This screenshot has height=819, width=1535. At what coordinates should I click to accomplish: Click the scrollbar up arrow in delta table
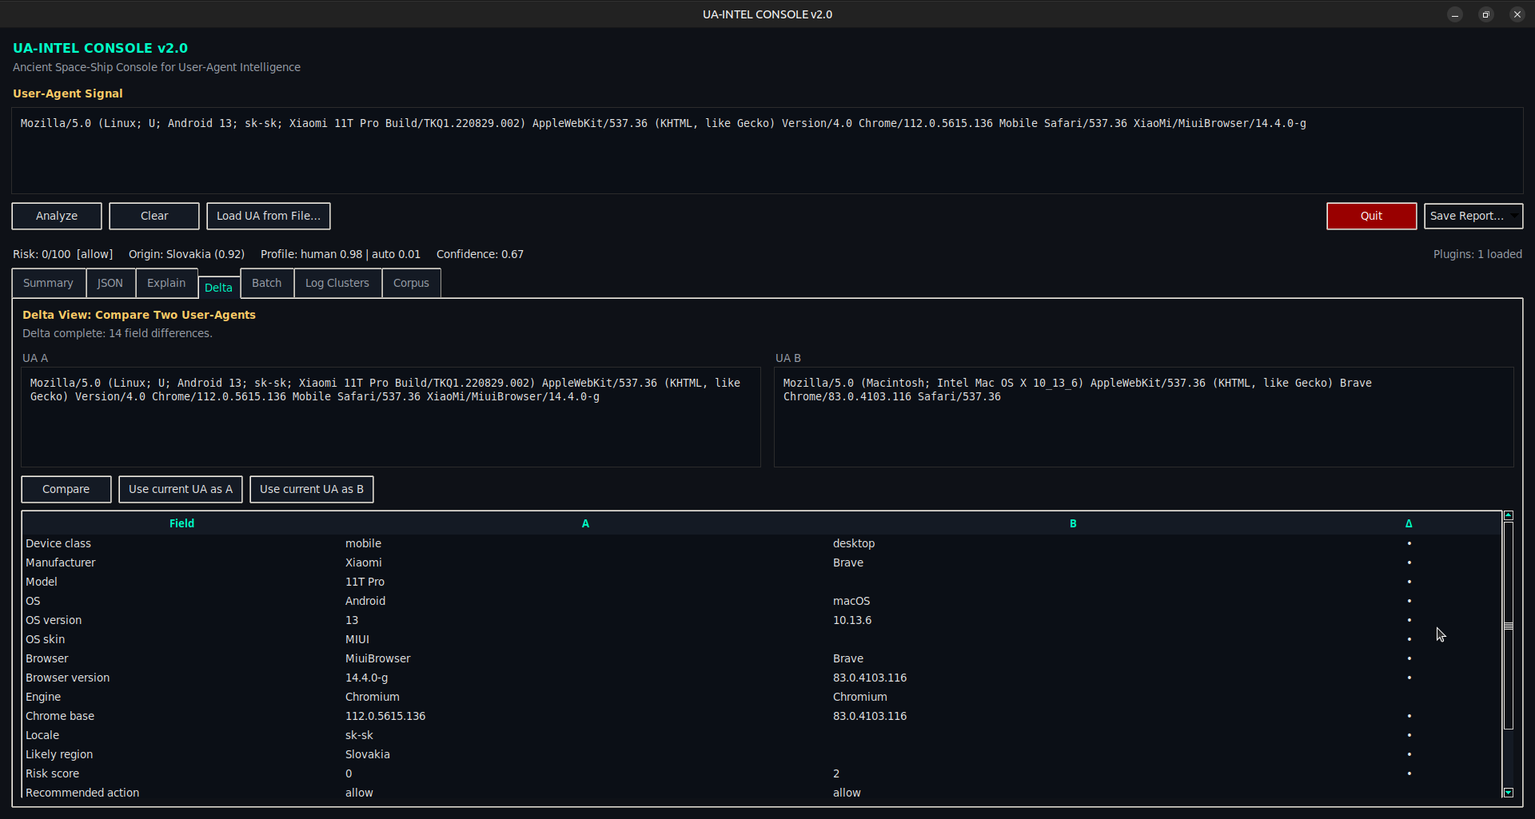[x=1509, y=515]
